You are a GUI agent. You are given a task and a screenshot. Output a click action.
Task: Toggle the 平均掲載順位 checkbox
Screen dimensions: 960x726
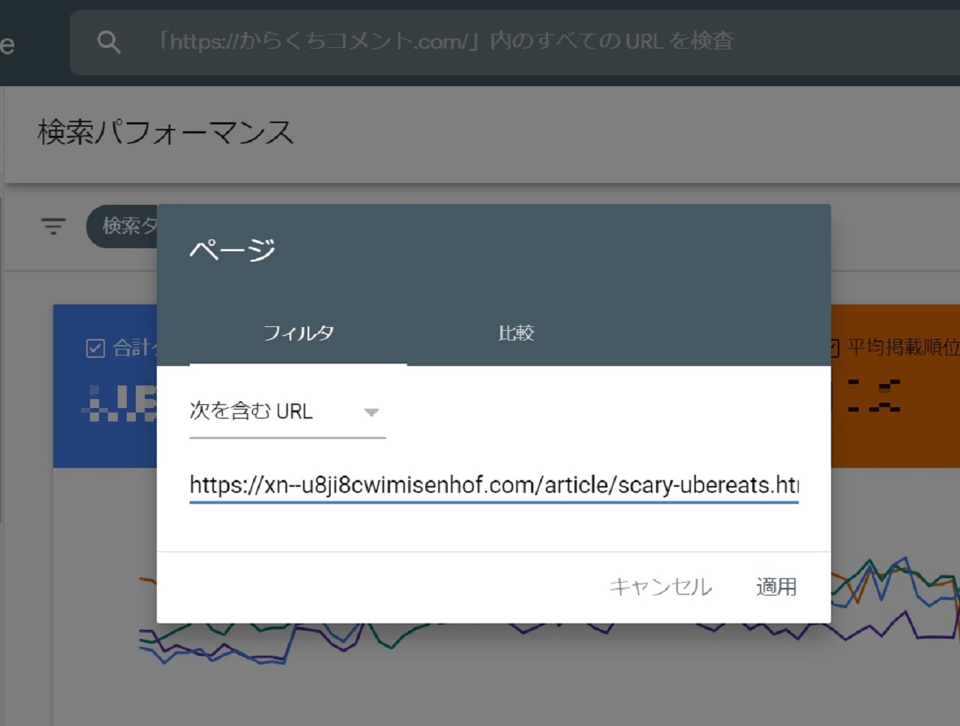(x=834, y=347)
